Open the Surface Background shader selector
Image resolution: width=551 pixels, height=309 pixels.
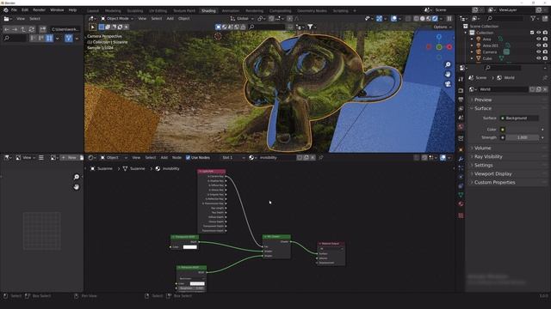click(x=519, y=118)
